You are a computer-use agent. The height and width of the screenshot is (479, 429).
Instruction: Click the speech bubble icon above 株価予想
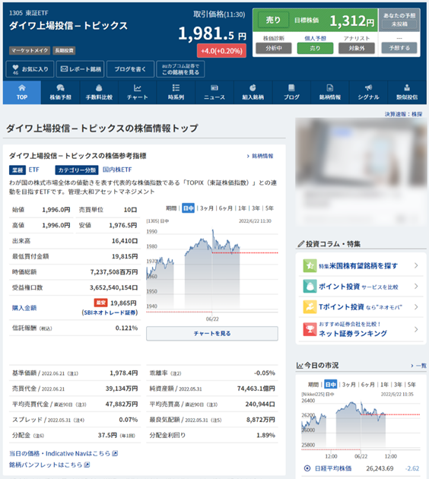point(61,88)
